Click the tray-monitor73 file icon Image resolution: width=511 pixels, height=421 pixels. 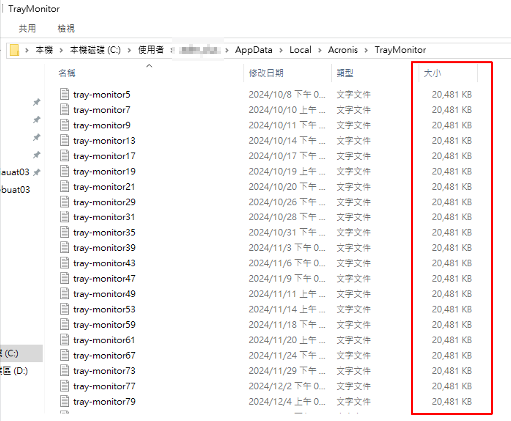pyautogui.click(x=64, y=370)
